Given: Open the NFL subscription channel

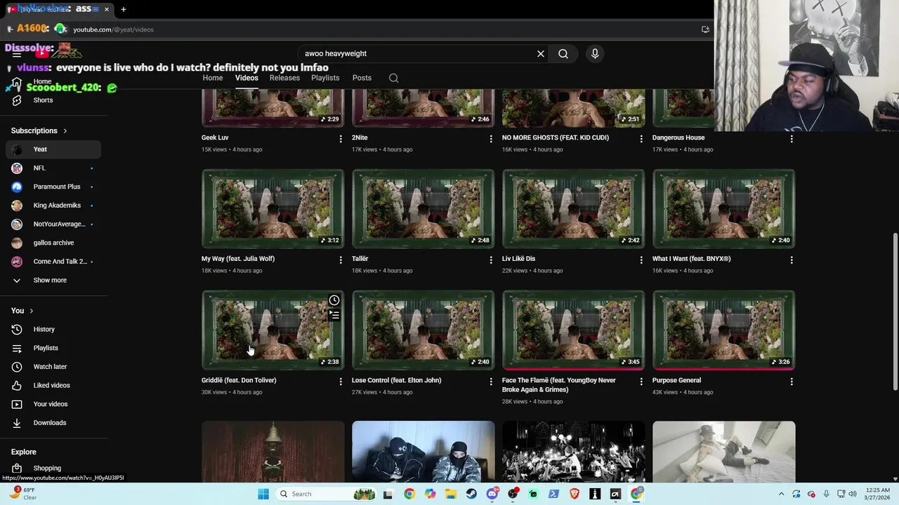Looking at the screenshot, I should tap(53, 168).
